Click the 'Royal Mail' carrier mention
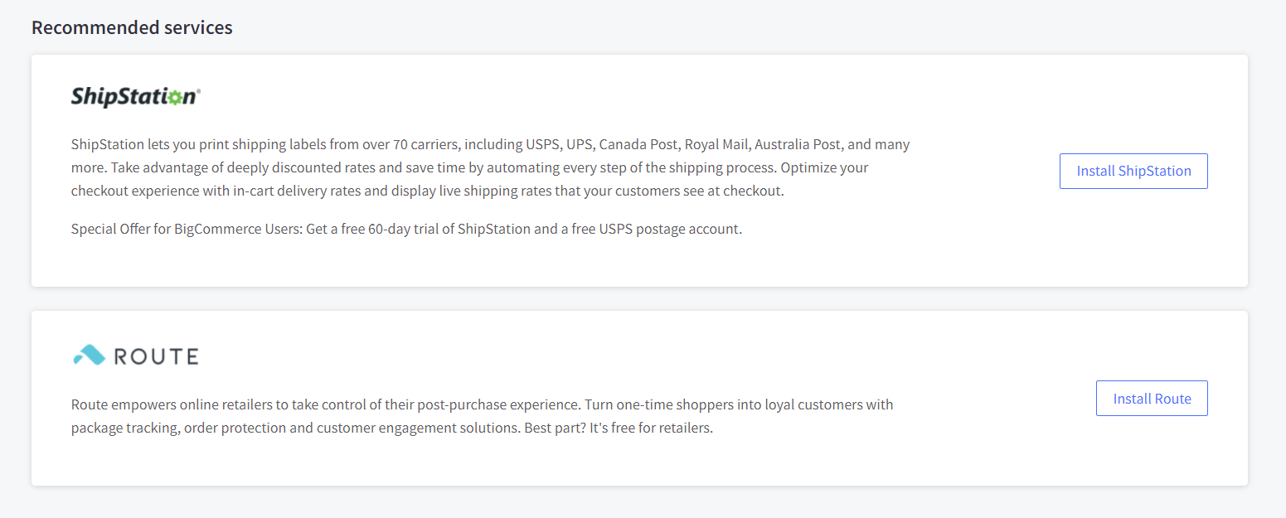 pyautogui.click(x=716, y=145)
